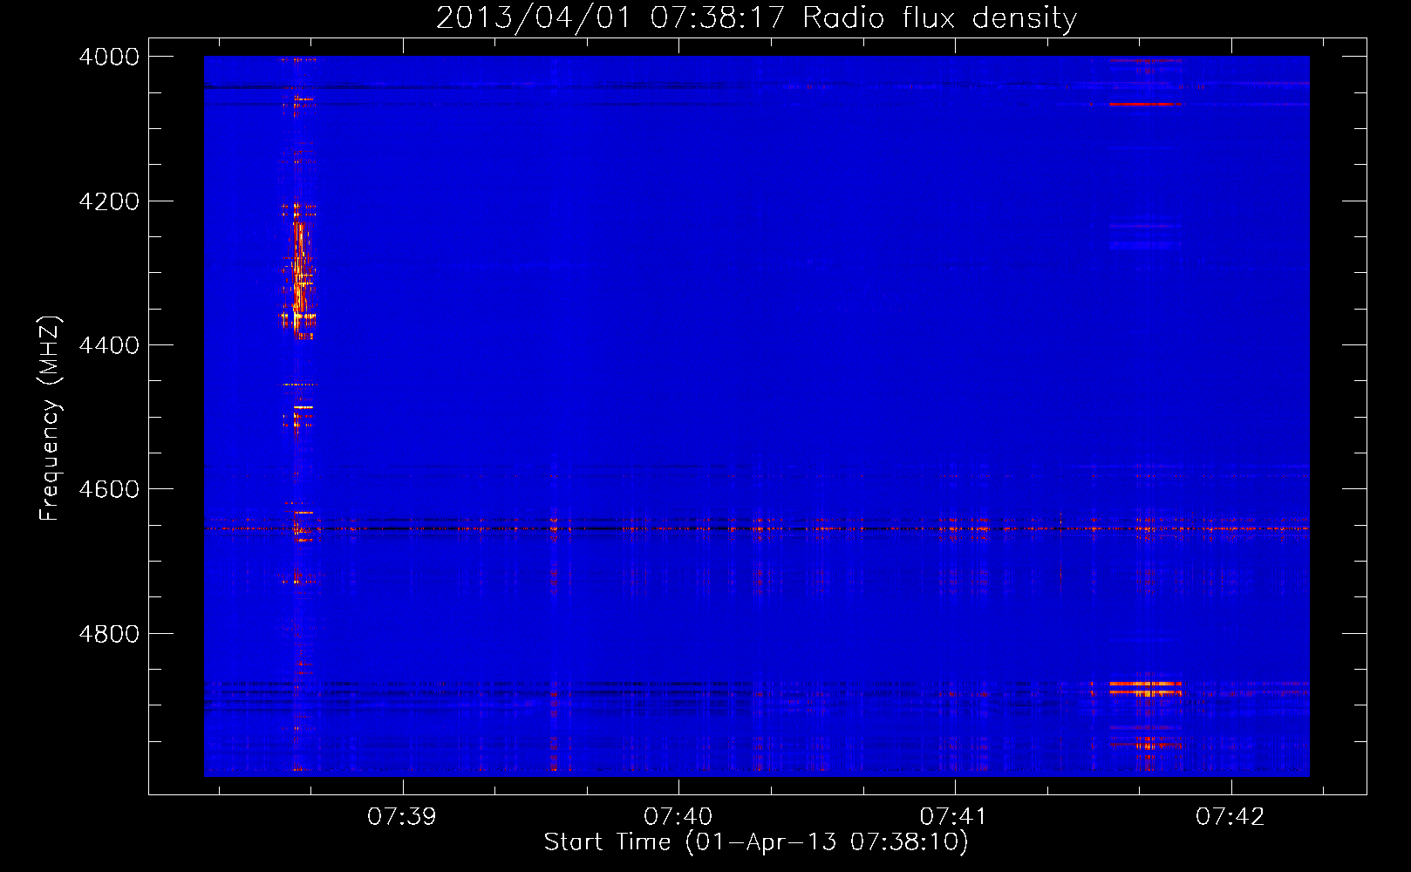Viewport: 1411px width, 872px height.
Task: Click the 4000 frequency tick label
Action: coord(109,57)
